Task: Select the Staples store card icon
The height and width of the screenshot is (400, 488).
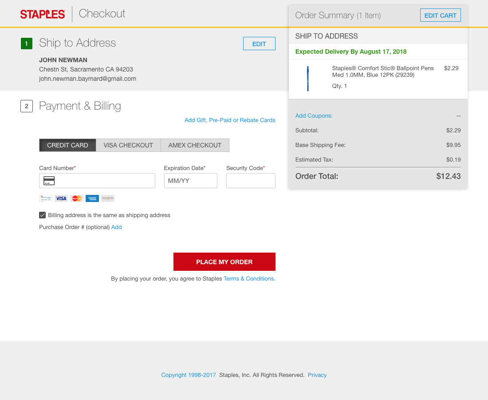Action: 46,198
